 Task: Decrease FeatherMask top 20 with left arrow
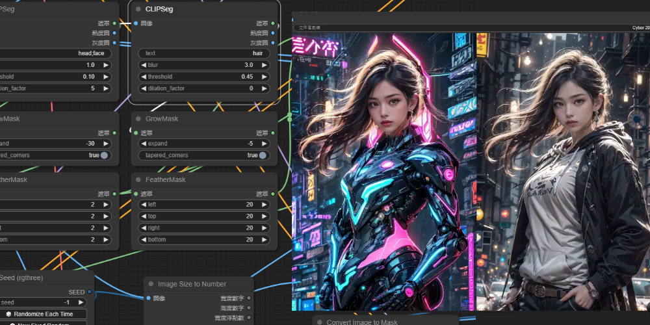click(144, 216)
